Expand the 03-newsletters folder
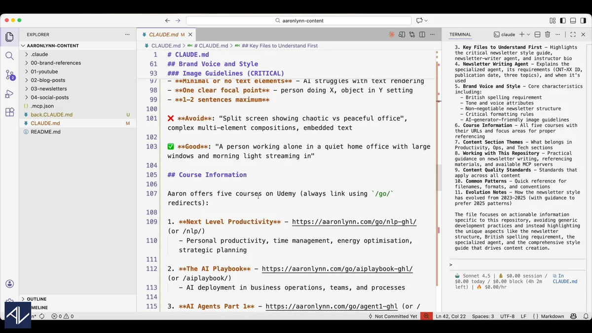This screenshot has height=333, width=592. pos(77,89)
